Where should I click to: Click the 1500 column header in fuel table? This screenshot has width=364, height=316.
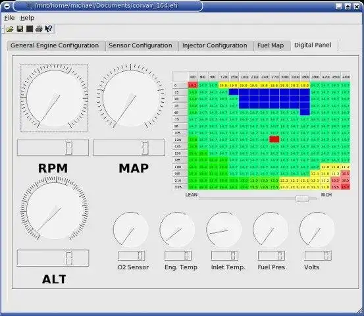(x=234, y=77)
